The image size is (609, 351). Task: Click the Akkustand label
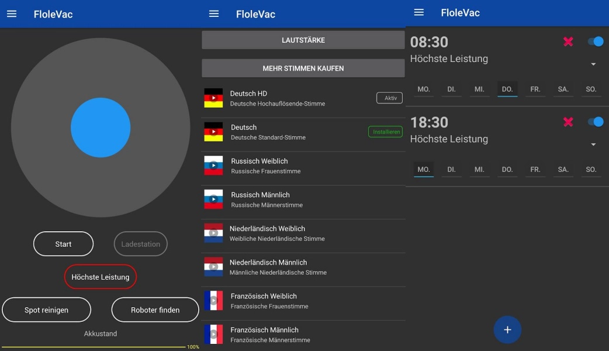click(100, 333)
